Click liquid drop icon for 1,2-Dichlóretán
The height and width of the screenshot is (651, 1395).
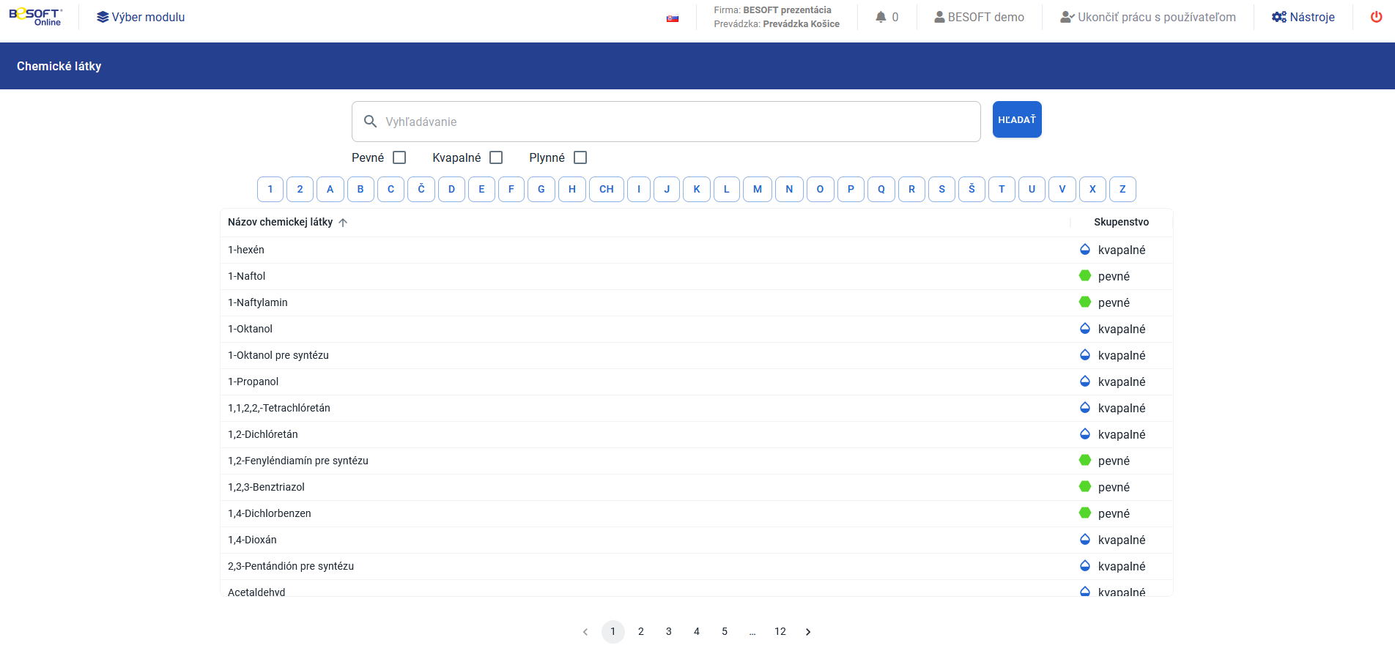(x=1085, y=434)
